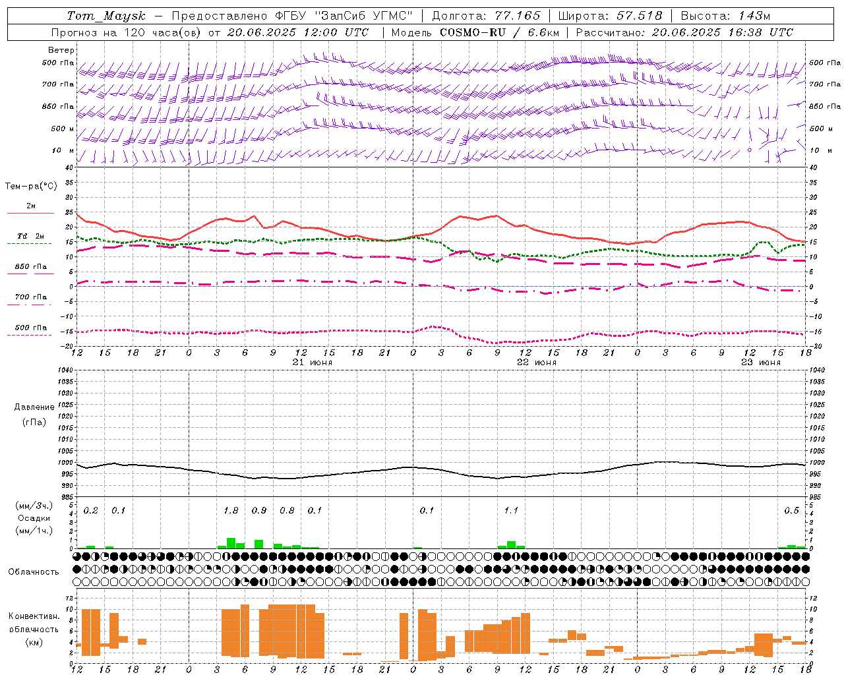The width and height of the screenshot is (844, 675).
Task: Click the Ветер wind panel label
Action: 61,50
